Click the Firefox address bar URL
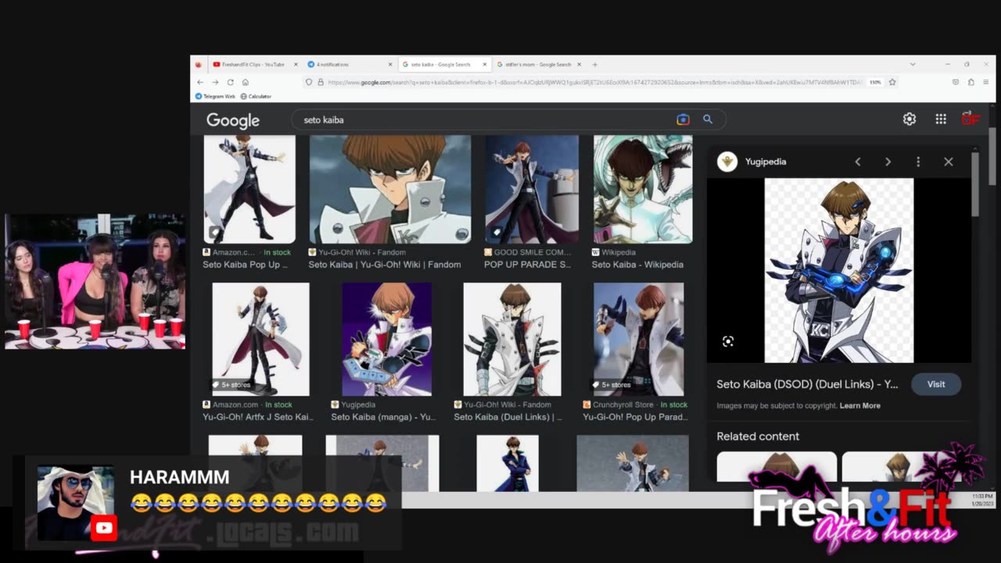The width and height of the screenshot is (1001, 563). click(594, 82)
